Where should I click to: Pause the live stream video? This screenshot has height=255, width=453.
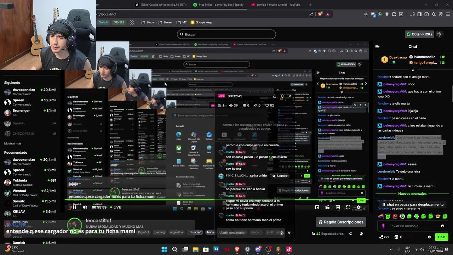[x=75, y=207]
